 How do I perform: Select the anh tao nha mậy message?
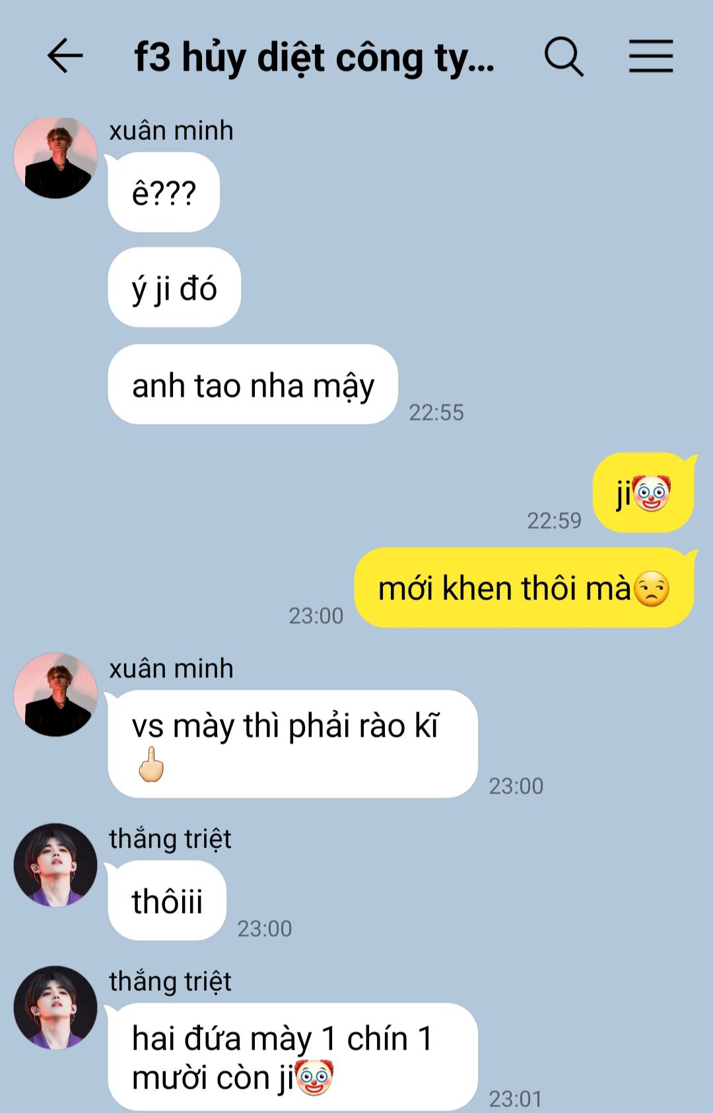tap(253, 384)
